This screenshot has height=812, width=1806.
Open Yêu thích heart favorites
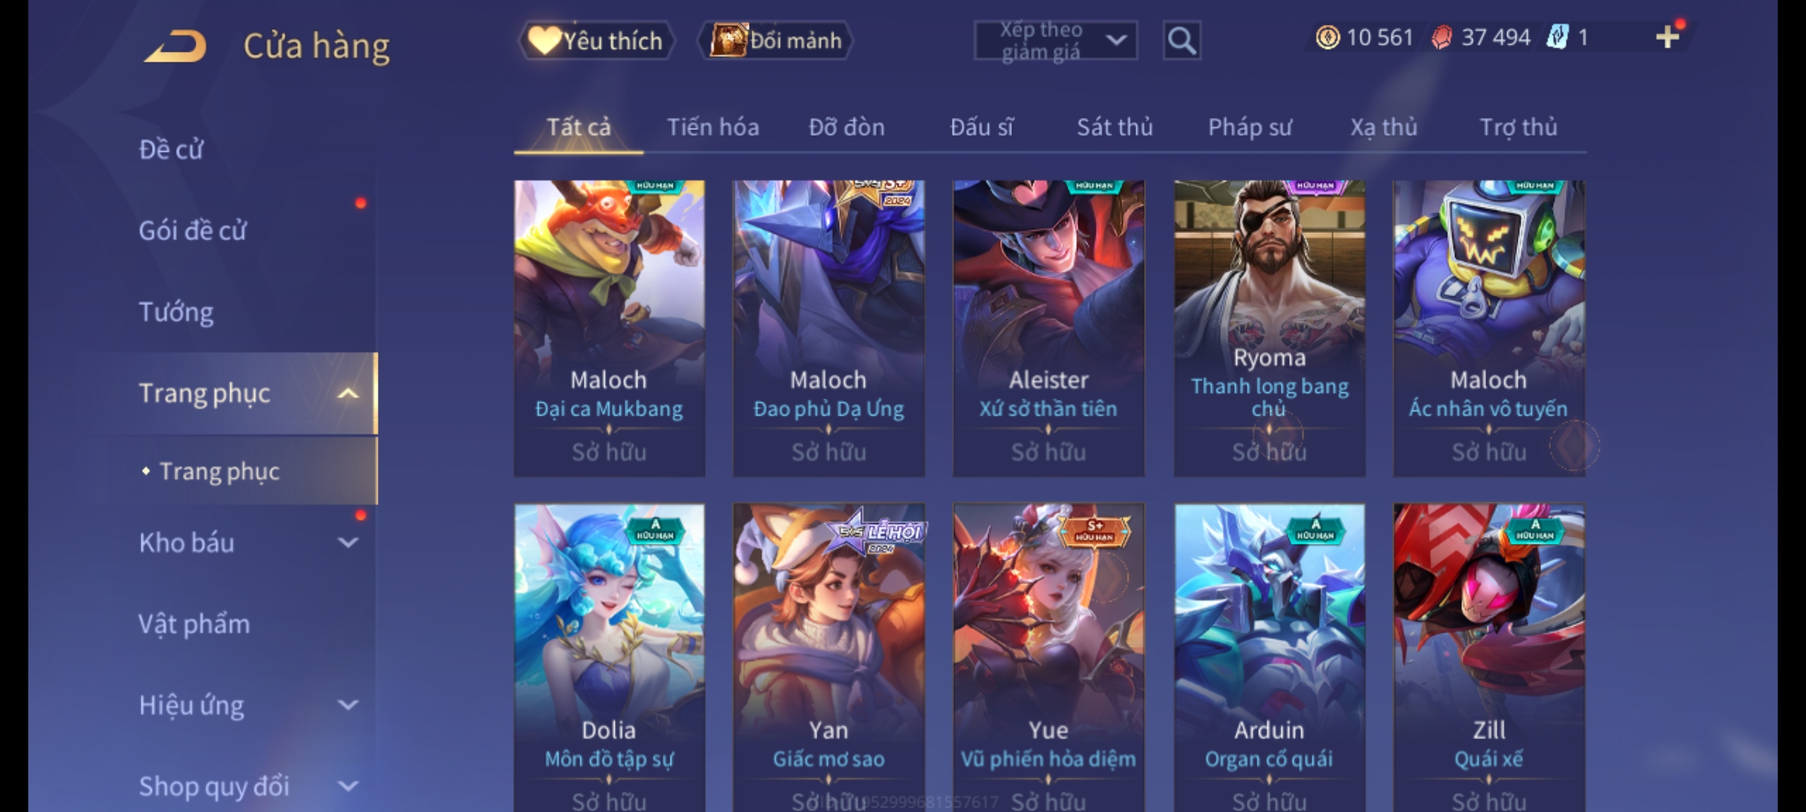tap(596, 41)
